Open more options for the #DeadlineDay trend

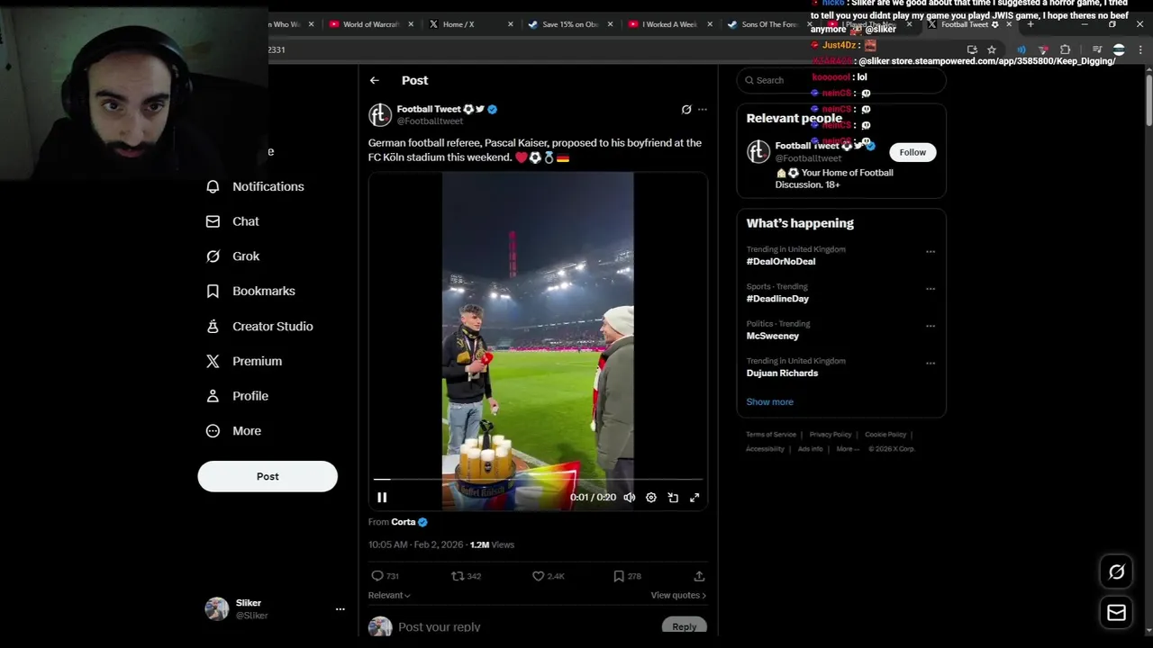pos(931,289)
